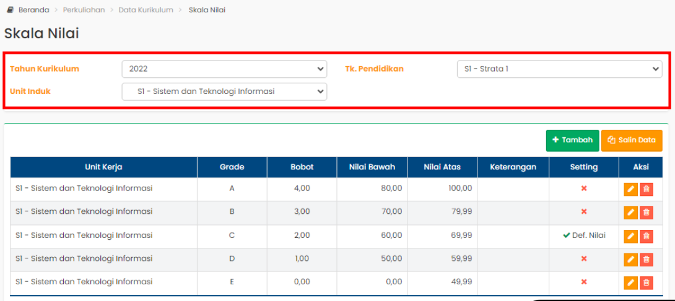Screen dimensions: 675x301
Task: Click the Unit Induk label
Action: click(30, 91)
